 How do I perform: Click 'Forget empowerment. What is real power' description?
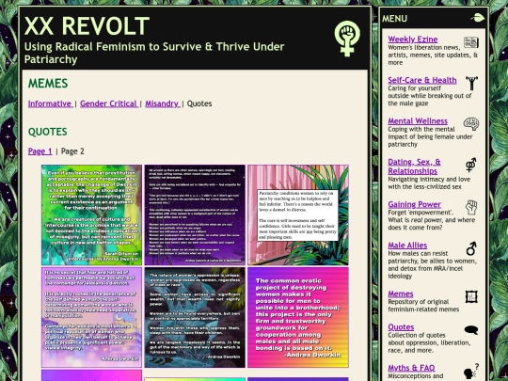click(432, 220)
